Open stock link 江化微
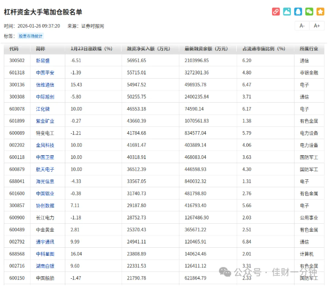This screenshot has width=331, height=289. tap(43, 109)
